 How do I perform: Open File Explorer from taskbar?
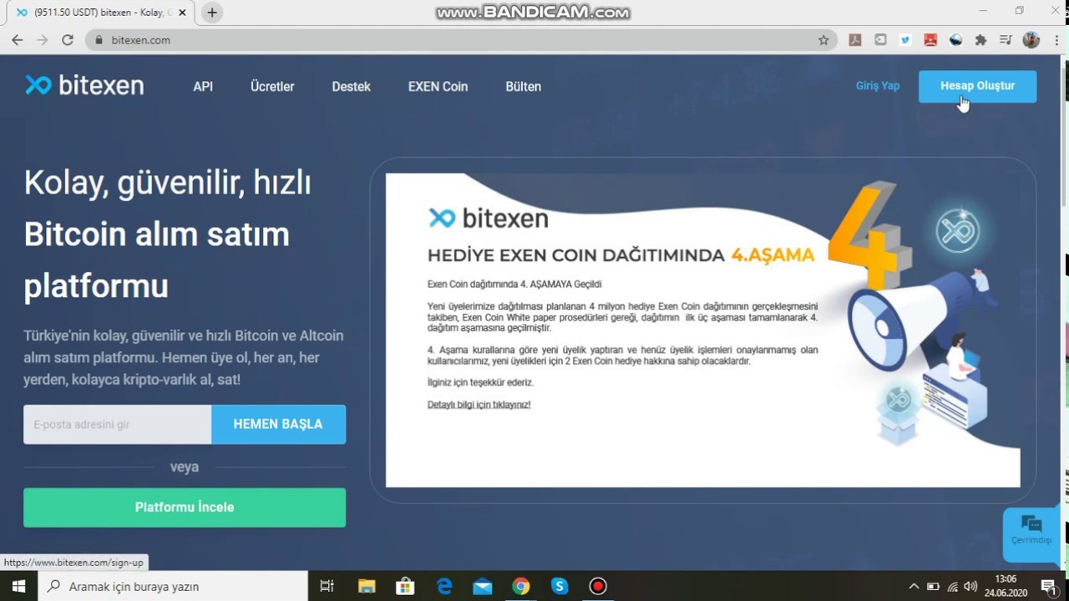tap(367, 586)
